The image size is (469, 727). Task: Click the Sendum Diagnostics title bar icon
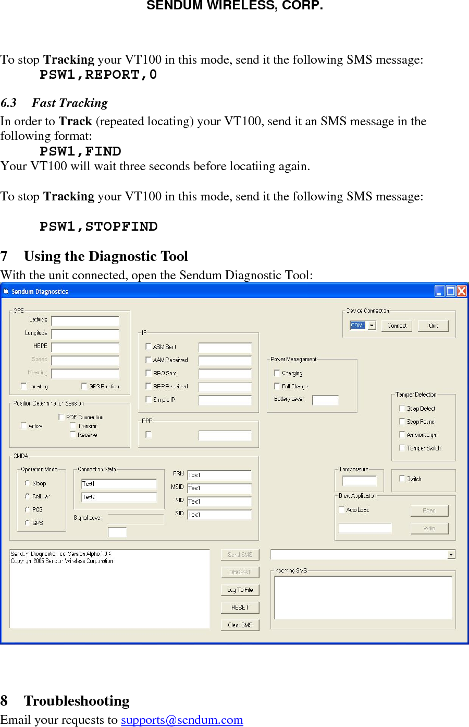click(6, 291)
